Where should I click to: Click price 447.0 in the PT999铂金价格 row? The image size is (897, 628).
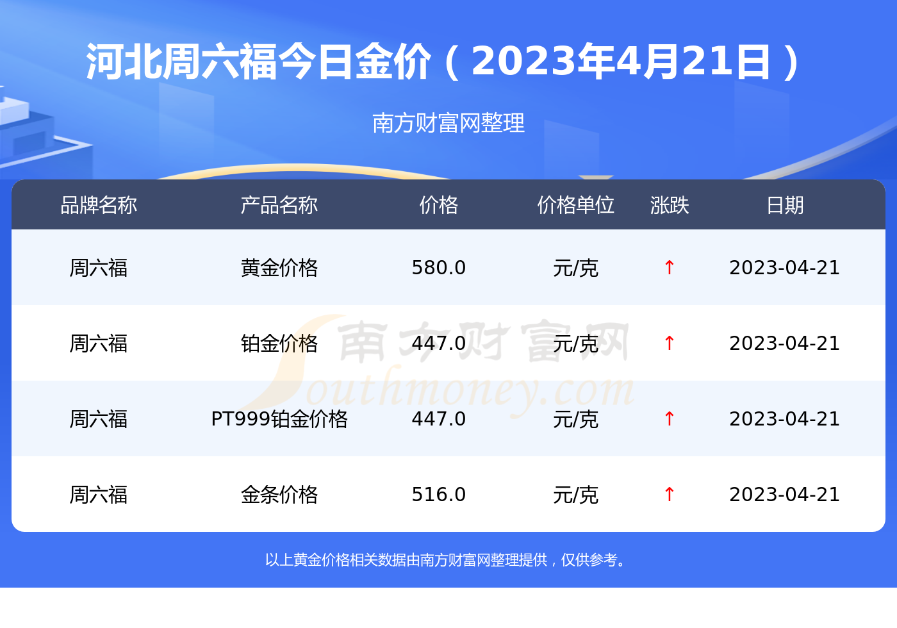pos(439,418)
